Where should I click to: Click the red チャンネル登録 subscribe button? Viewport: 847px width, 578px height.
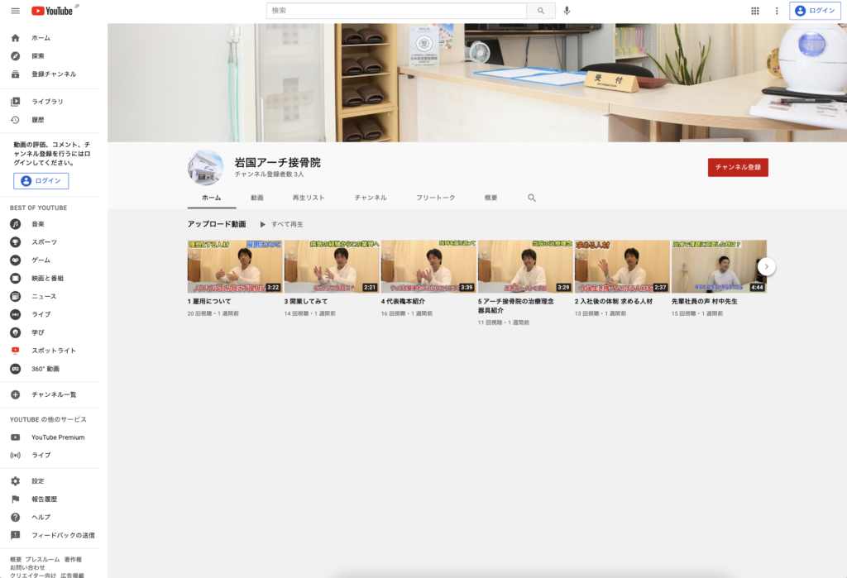click(738, 168)
